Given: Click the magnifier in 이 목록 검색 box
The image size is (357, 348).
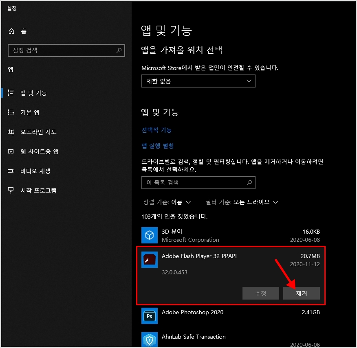Looking at the screenshot, I should [249, 183].
